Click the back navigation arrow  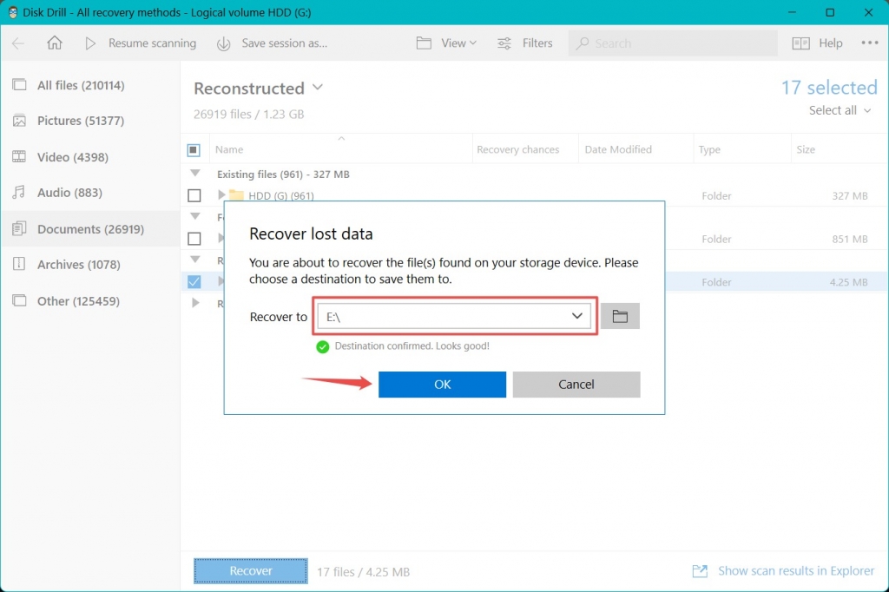17,43
